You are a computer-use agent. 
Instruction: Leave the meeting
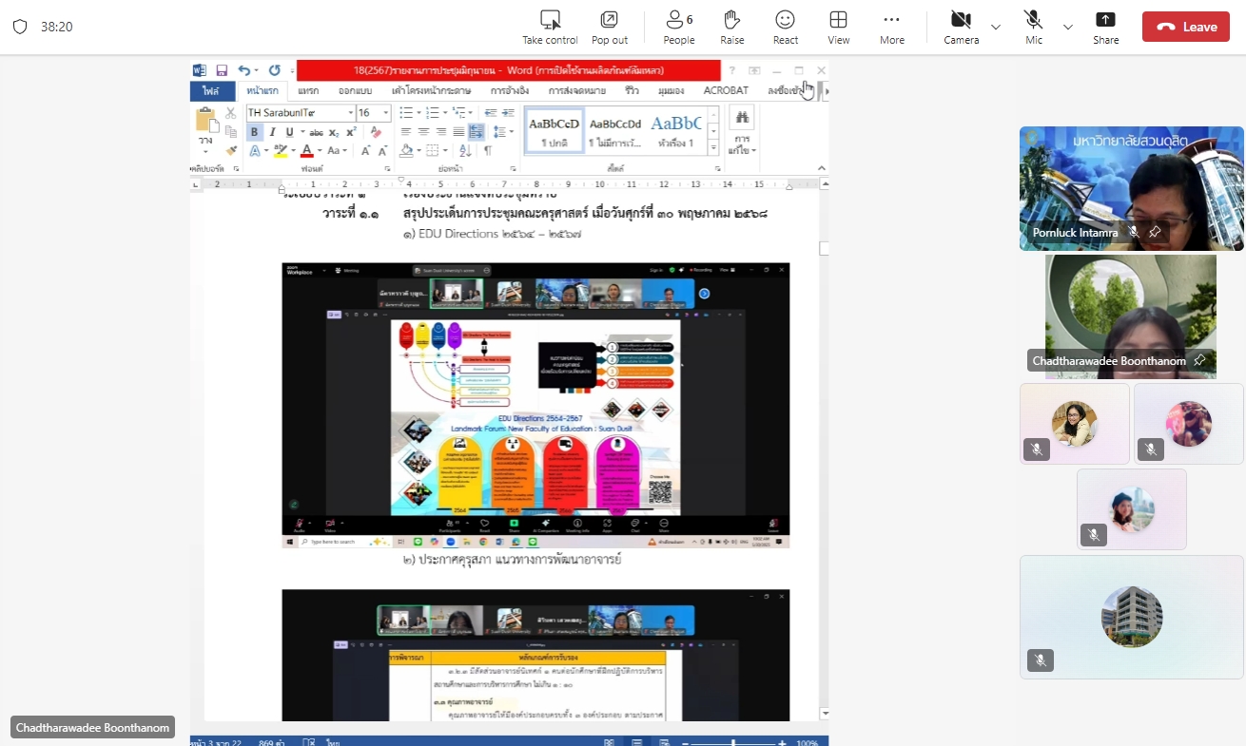click(1185, 27)
